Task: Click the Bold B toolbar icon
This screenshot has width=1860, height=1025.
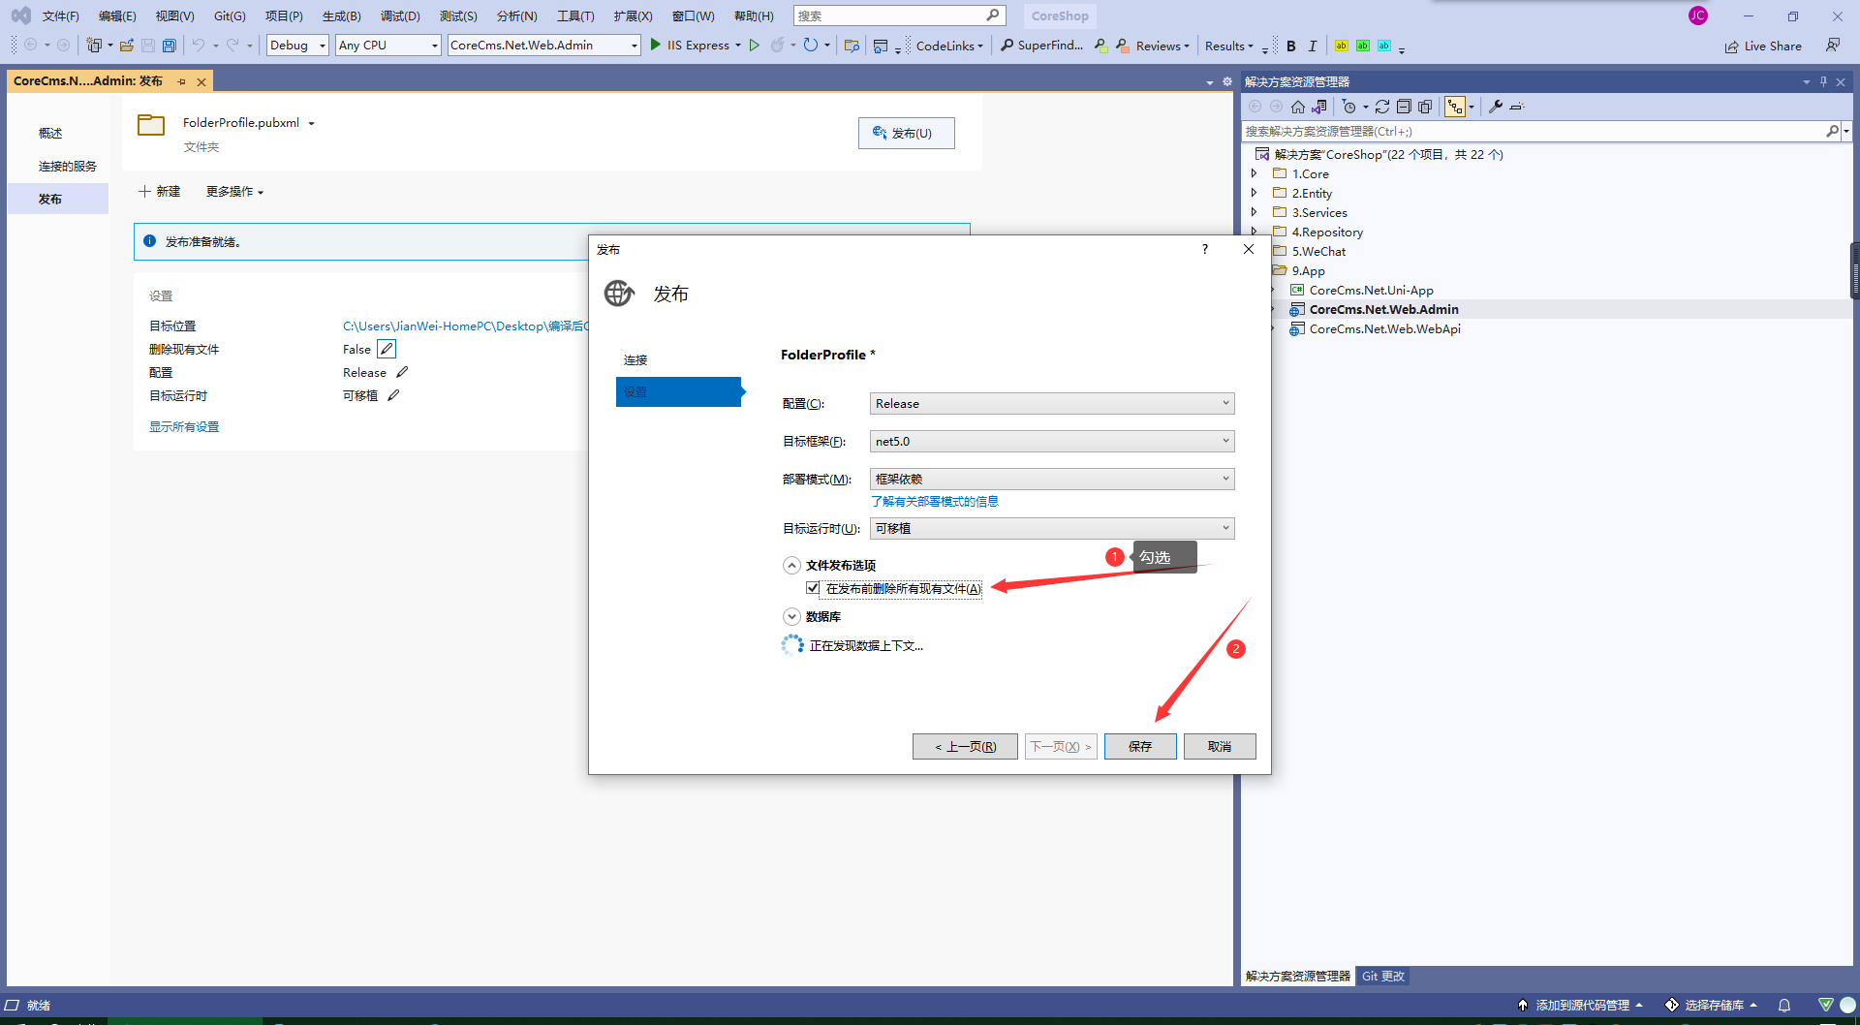Action: [x=1290, y=46]
